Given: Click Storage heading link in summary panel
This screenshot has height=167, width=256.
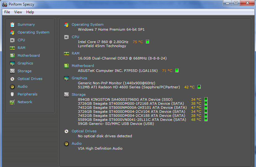Looking at the screenshot, I should coord(79,94).
